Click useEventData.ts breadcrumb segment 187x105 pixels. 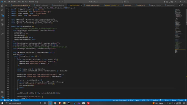(33, 8)
